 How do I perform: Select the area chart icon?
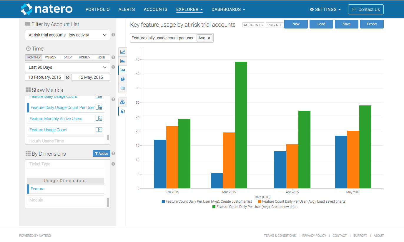click(x=123, y=61)
